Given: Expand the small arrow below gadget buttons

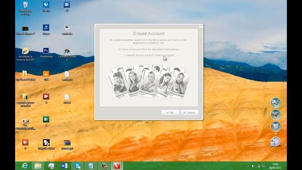Looking at the screenshot, I should (276, 134).
